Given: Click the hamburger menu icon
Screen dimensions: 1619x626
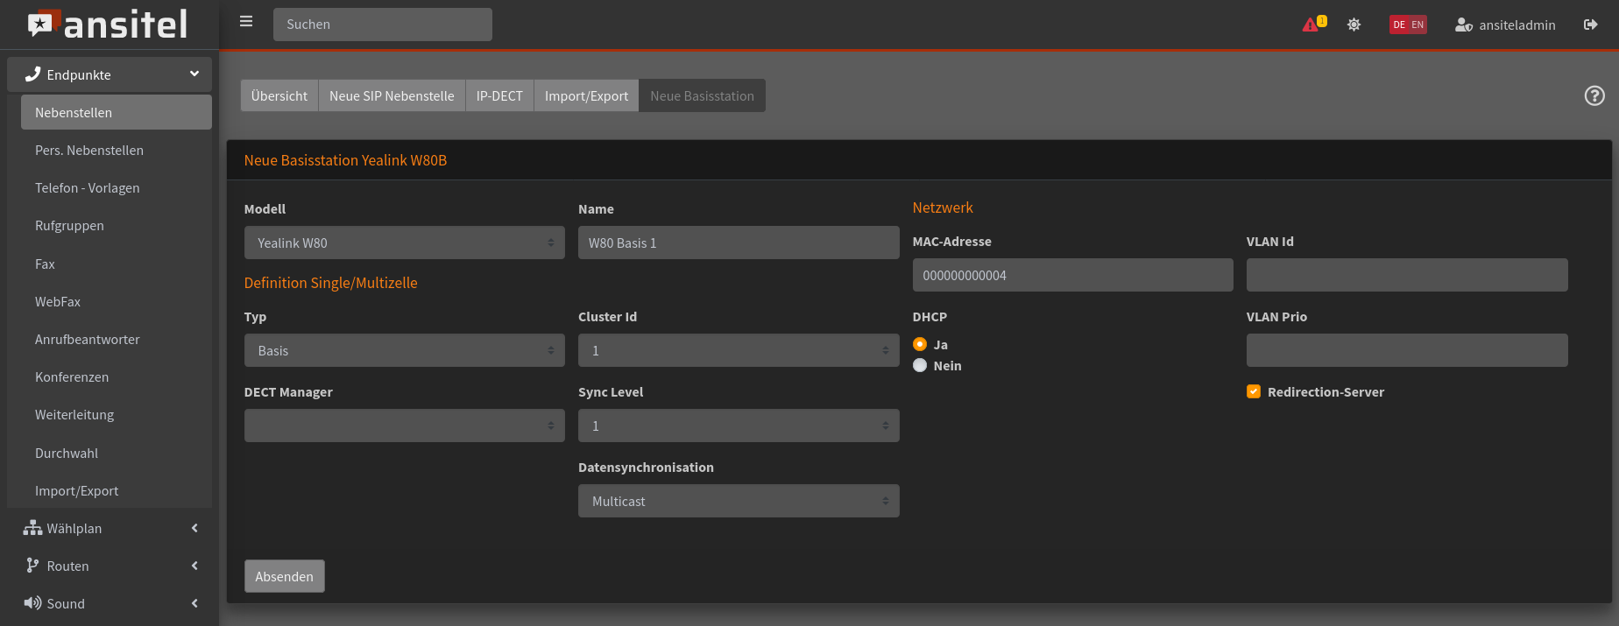Looking at the screenshot, I should point(246,22).
